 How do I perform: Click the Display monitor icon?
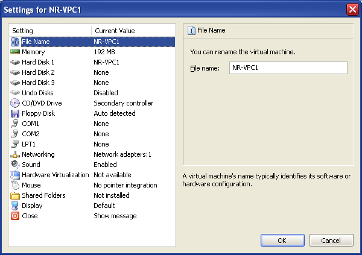point(15,206)
